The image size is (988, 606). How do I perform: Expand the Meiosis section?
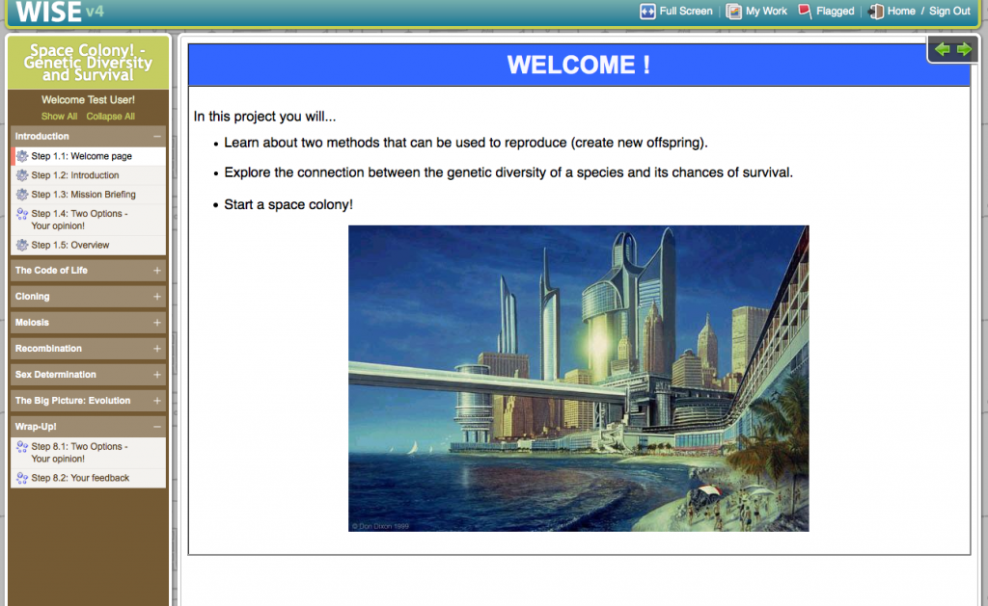[157, 323]
